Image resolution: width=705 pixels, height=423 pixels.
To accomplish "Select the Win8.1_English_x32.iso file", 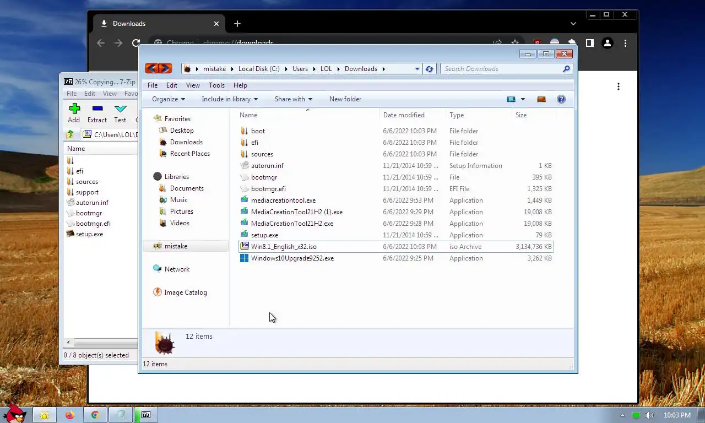I will click(395, 247).
